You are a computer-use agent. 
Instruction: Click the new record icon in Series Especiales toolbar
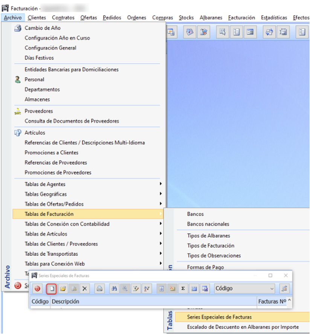(51, 289)
